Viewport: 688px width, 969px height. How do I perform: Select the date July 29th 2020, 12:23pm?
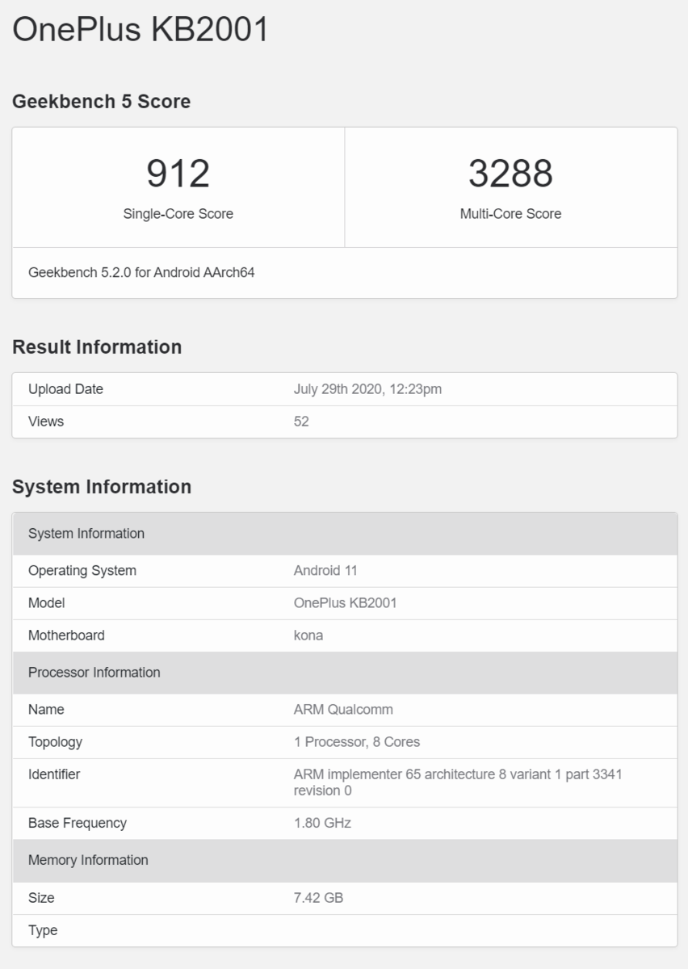(x=367, y=389)
